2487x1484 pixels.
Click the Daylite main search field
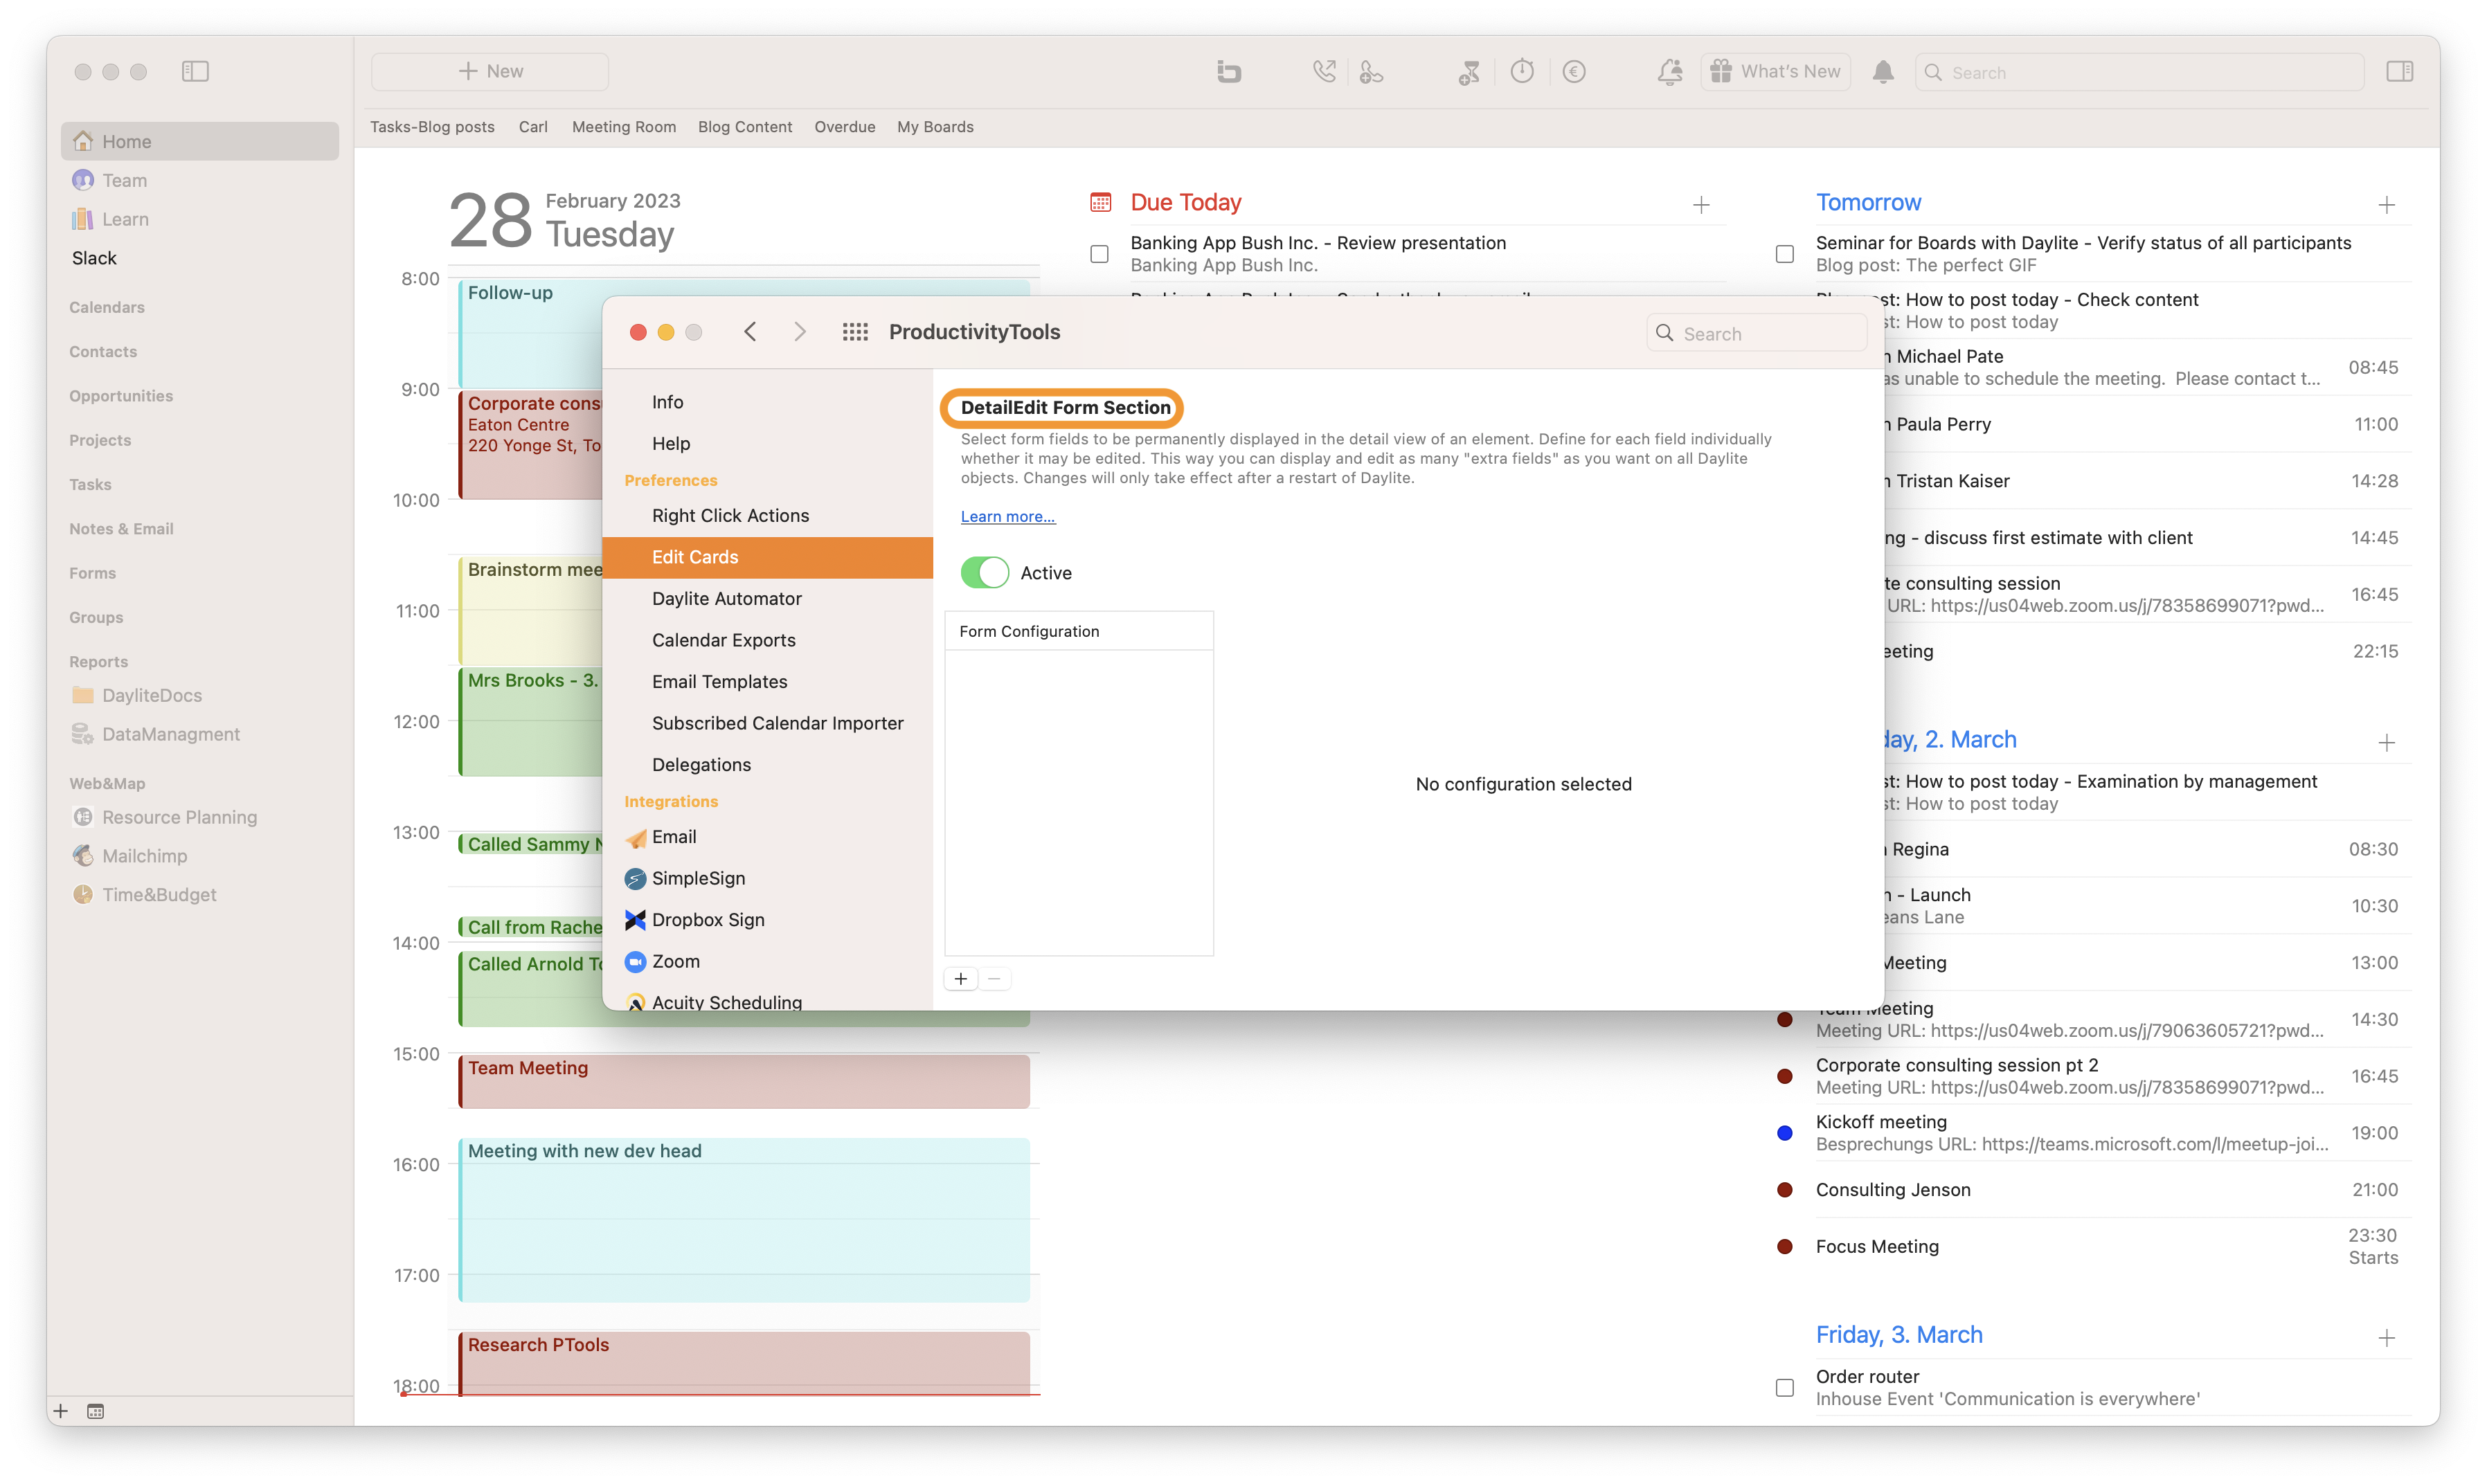(x=2139, y=72)
